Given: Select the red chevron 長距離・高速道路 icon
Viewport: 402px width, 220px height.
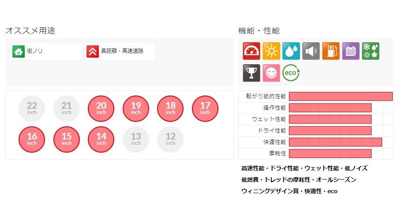Looking at the screenshot, I should (x=93, y=51).
